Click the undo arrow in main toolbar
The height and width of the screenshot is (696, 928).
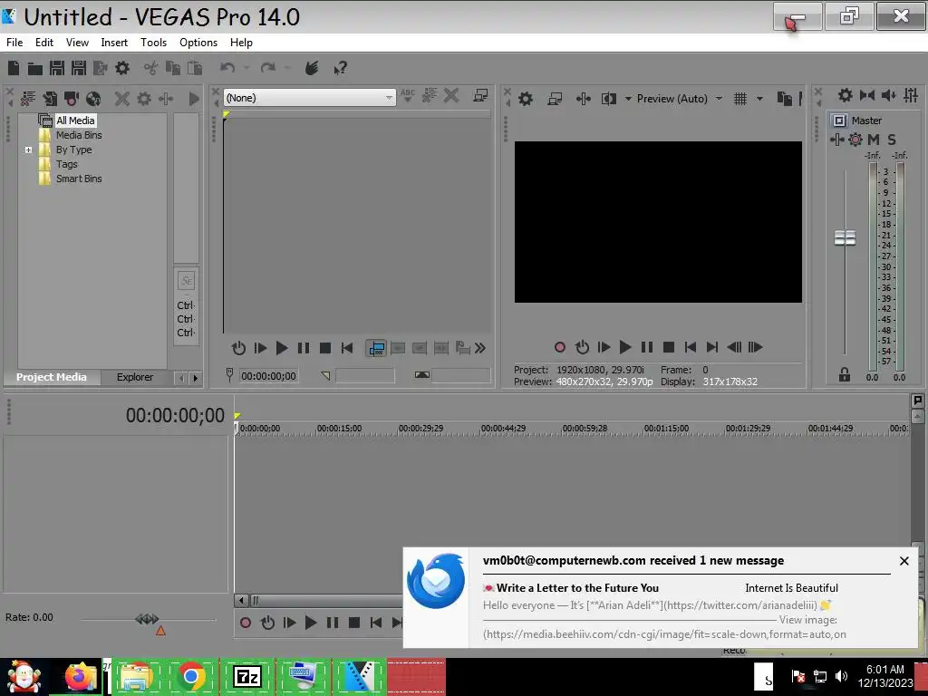[227, 68]
